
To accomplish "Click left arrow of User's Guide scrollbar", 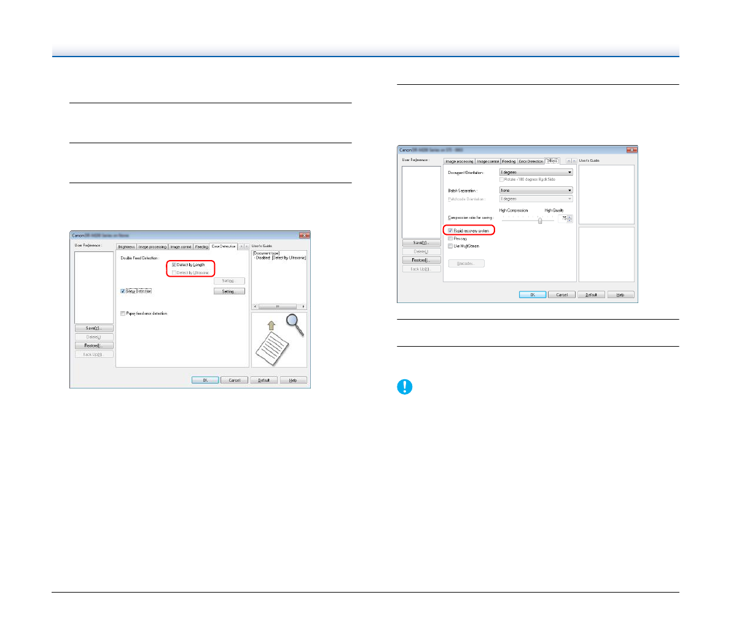I will tap(256, 306).
